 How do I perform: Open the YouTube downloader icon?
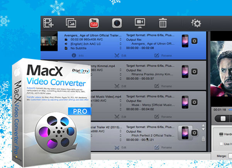94,23
